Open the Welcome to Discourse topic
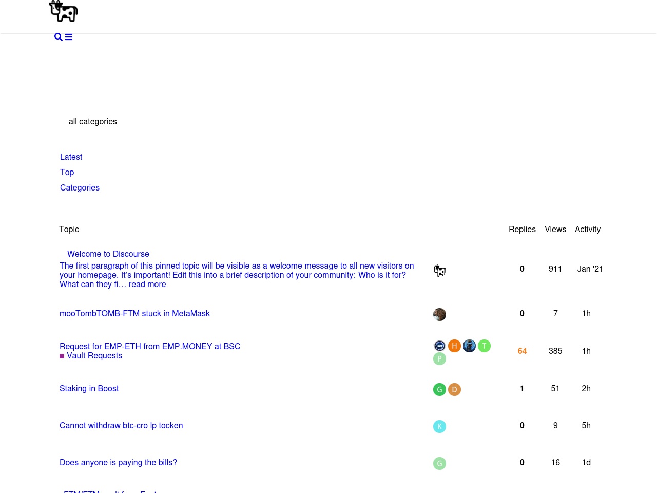657x493 pixels. pos(108,254)
